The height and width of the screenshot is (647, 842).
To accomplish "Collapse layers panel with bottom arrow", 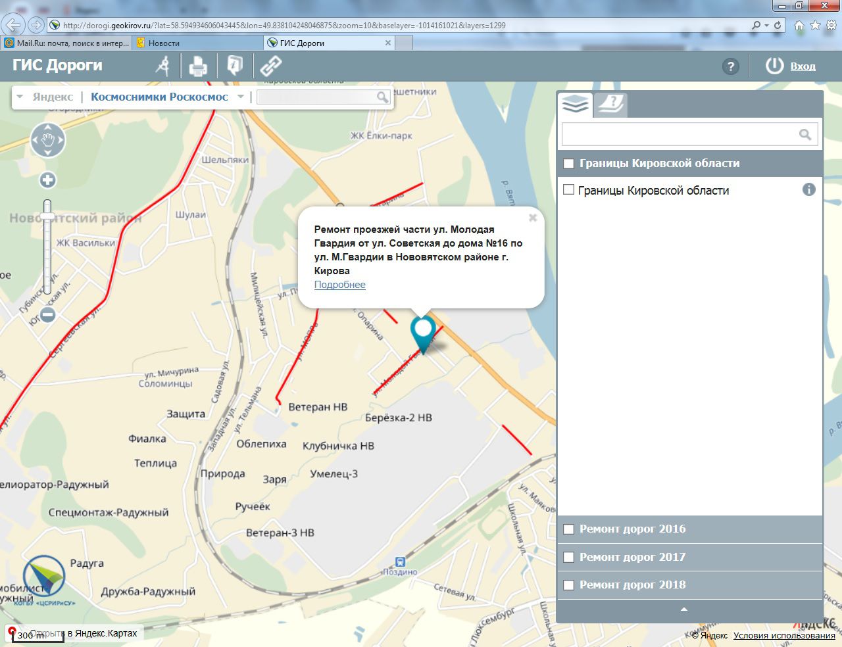I will click(x=683, y=610).
